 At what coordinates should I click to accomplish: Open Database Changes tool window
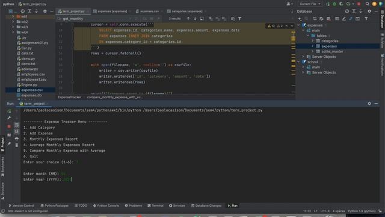(206, 206)
